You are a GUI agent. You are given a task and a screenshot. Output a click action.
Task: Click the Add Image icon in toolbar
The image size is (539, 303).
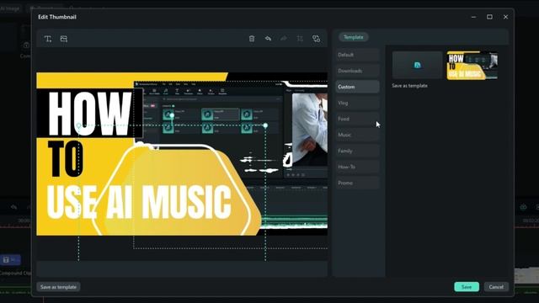coord(64,39)
